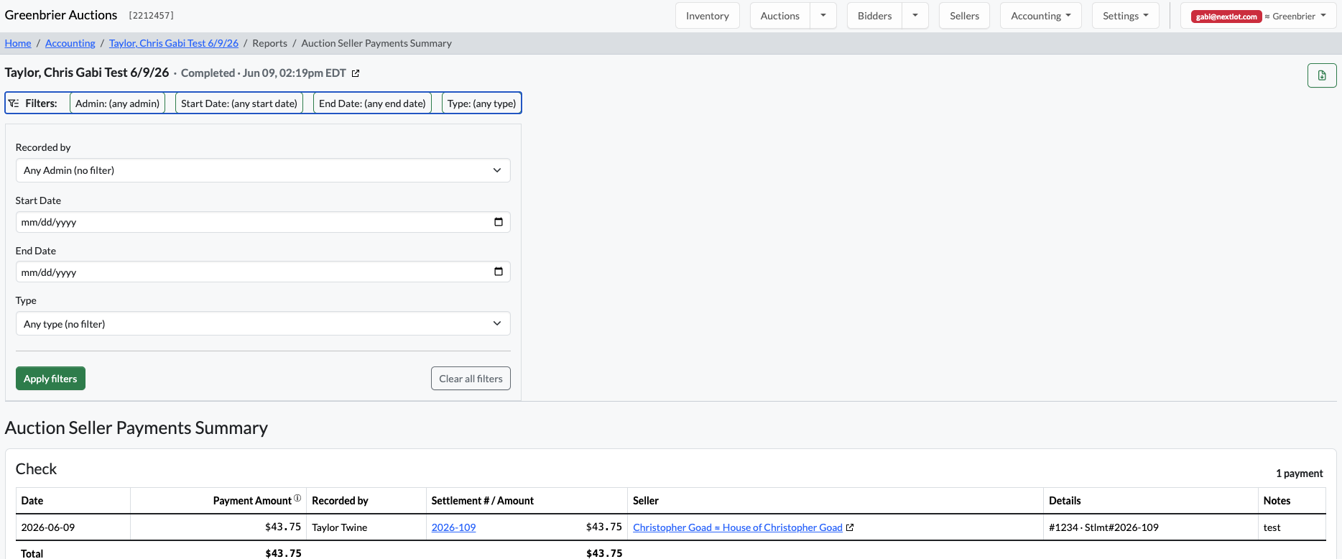
Task: Click Clear all filters button
Action: [x=471, y=379]
